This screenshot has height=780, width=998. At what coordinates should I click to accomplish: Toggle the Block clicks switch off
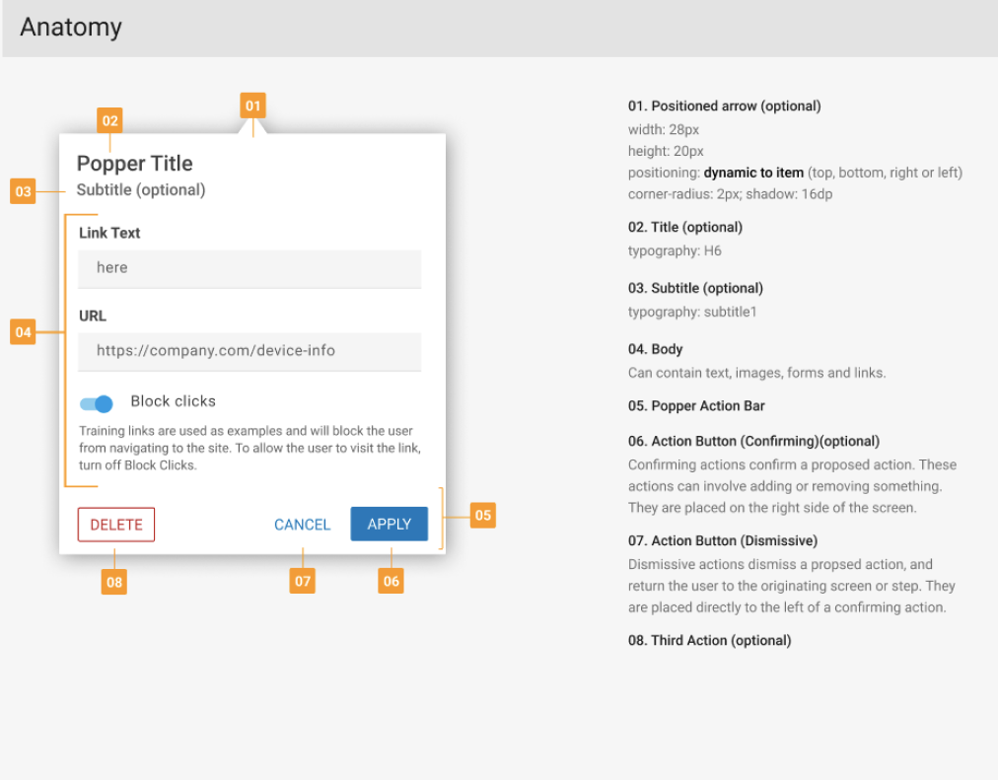click(97, 402)
